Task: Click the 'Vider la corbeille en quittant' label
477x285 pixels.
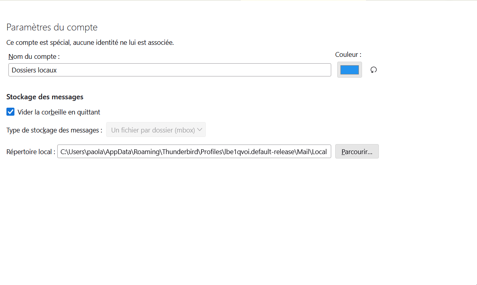Action: (x=59, y=112)
